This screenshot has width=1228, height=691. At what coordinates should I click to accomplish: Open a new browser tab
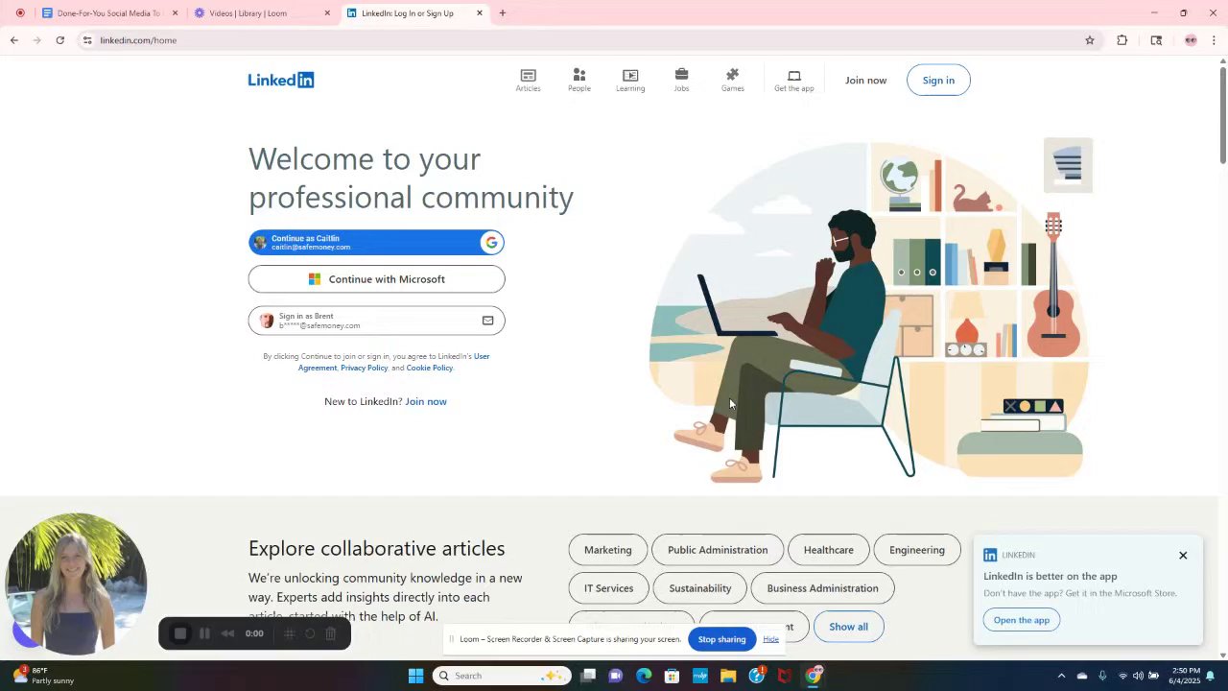502,13
